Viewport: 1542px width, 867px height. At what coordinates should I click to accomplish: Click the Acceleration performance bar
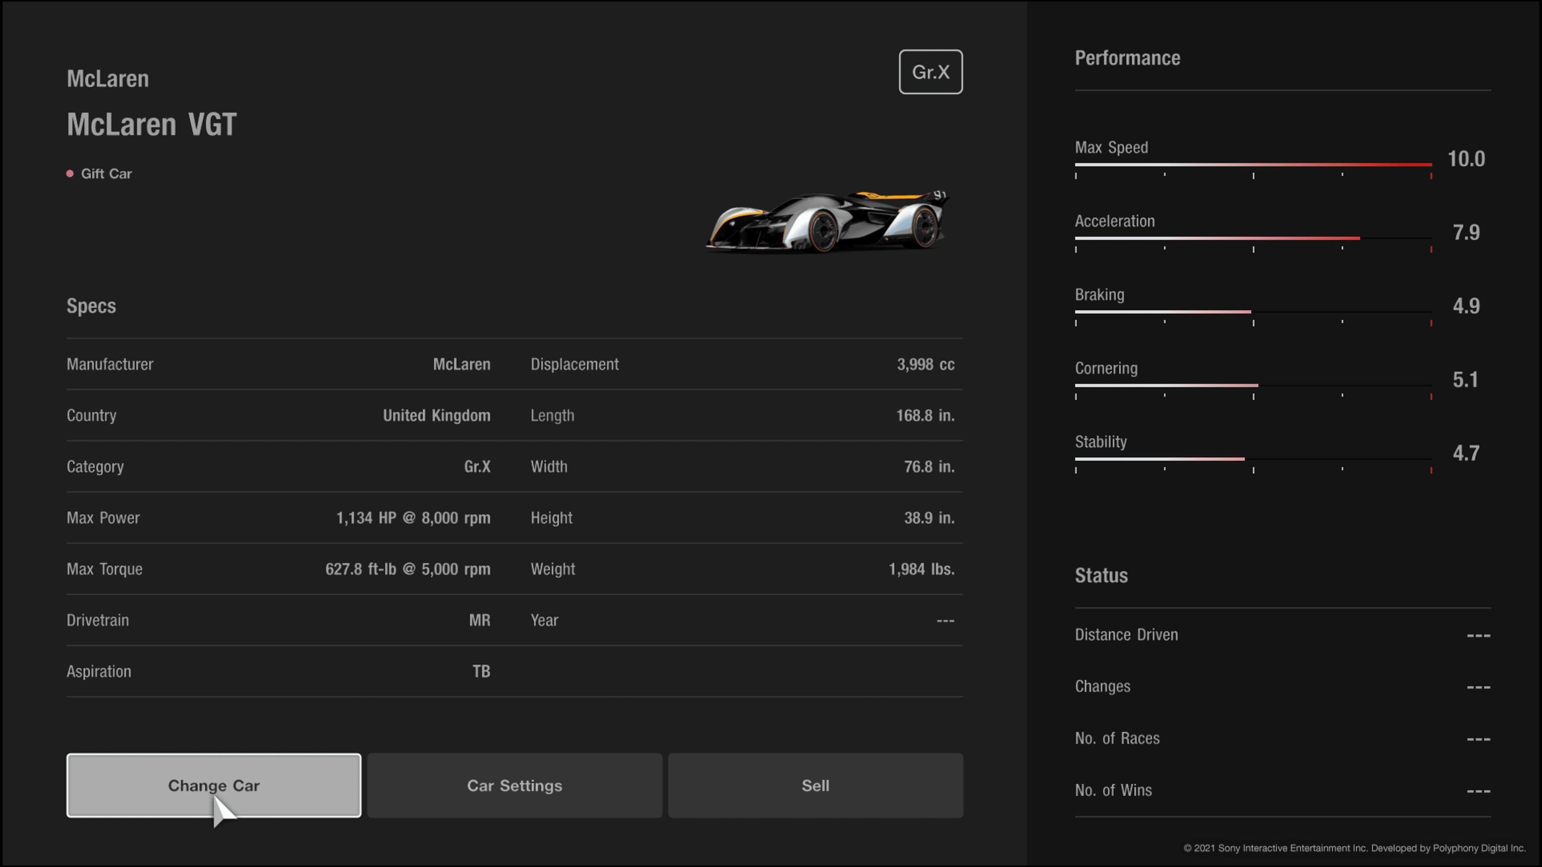coord(1253,238)
